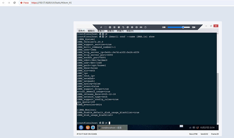
Task: Restore the KVM window size
Action: coord(211,26)
